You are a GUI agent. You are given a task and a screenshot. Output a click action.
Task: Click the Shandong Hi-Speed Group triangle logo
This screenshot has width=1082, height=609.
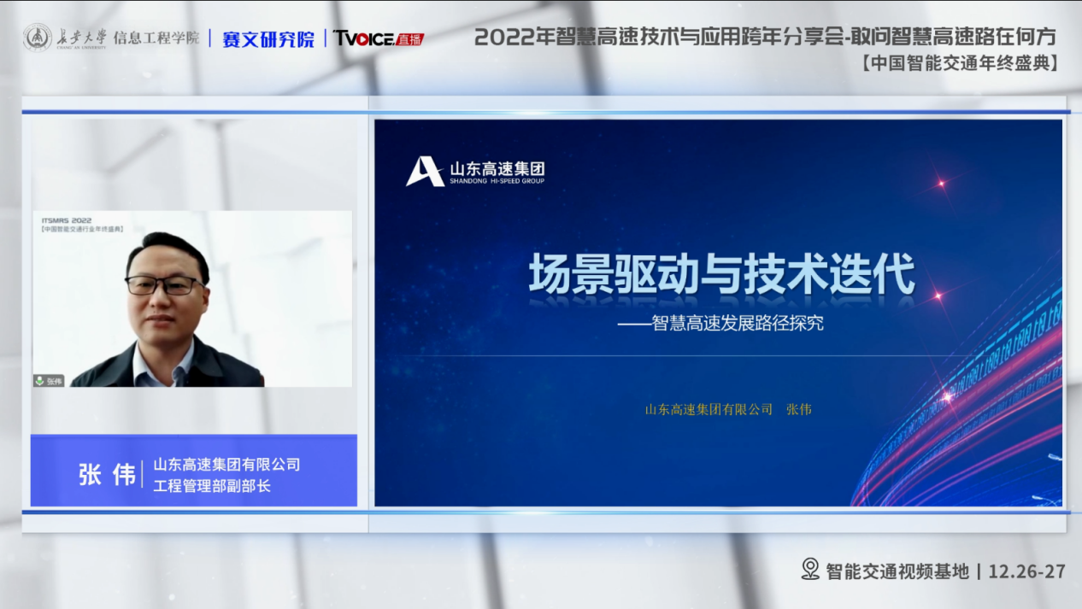point(424,171)
